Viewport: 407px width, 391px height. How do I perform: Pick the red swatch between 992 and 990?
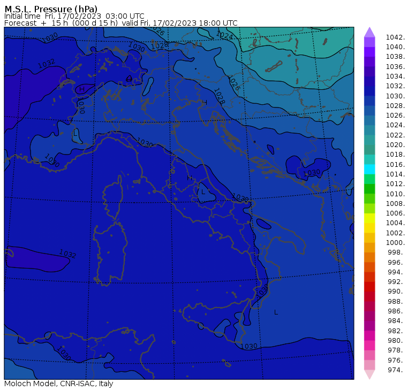coord(370,287)
